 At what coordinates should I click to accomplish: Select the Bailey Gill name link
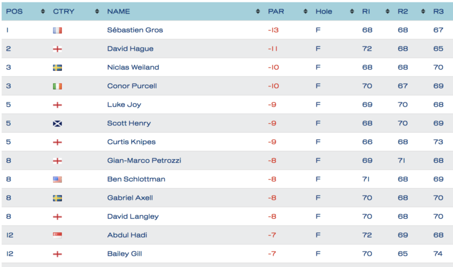pyautogui.click(x=125, y=253)
